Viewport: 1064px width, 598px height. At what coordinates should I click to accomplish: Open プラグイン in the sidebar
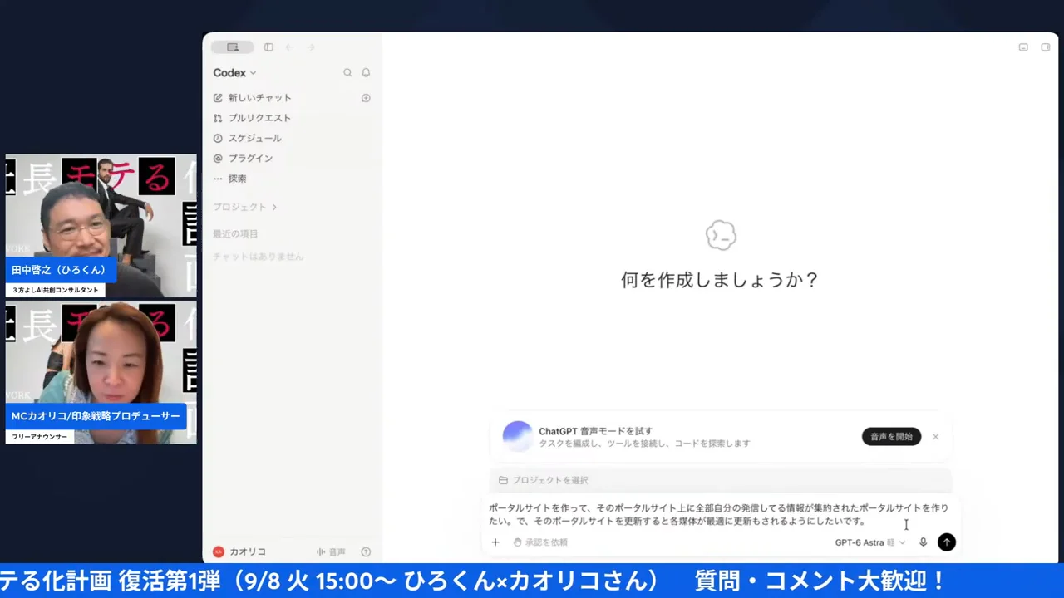pyautogui.click(x=244, y=158)
